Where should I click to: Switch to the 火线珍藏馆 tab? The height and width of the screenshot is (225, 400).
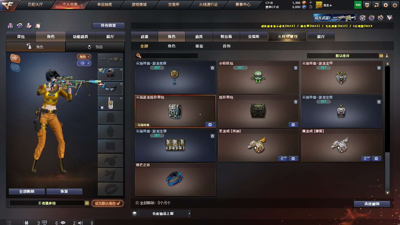287,37
